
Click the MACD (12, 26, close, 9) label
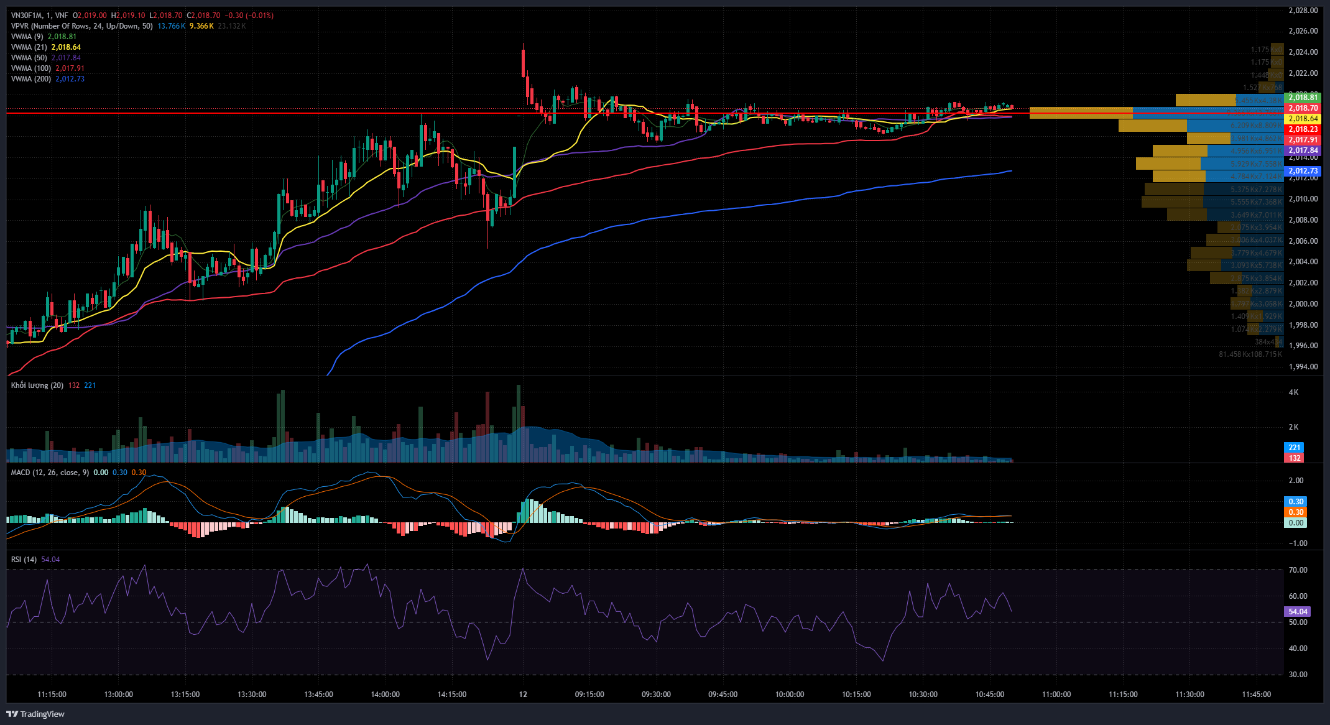[50, 473]
